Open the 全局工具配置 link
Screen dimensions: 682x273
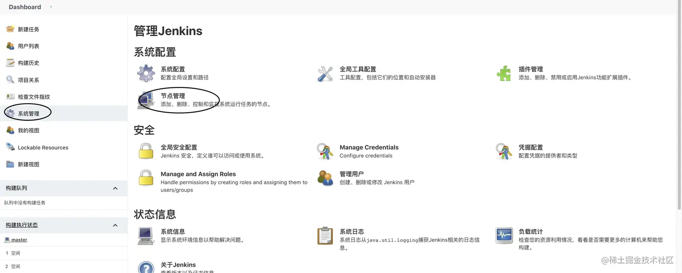pyautogui.click(x=358, y=69)
